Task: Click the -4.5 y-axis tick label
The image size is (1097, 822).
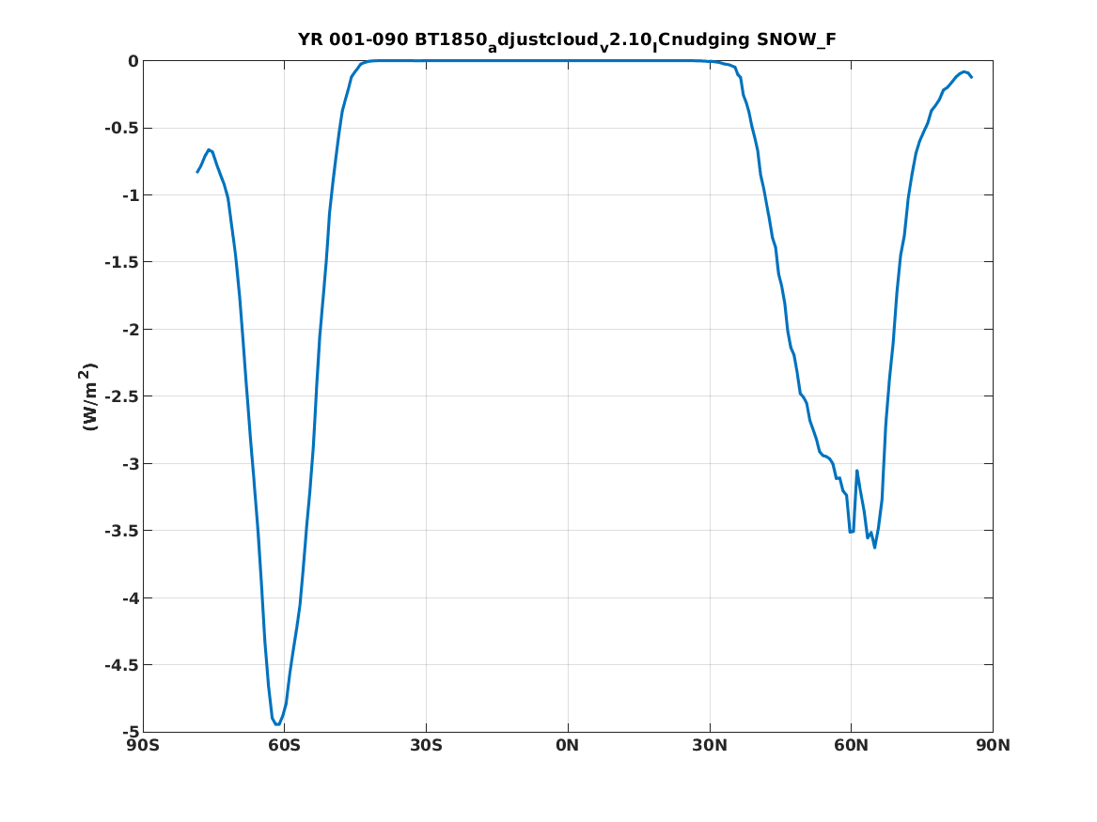Action: click(122, 665)
